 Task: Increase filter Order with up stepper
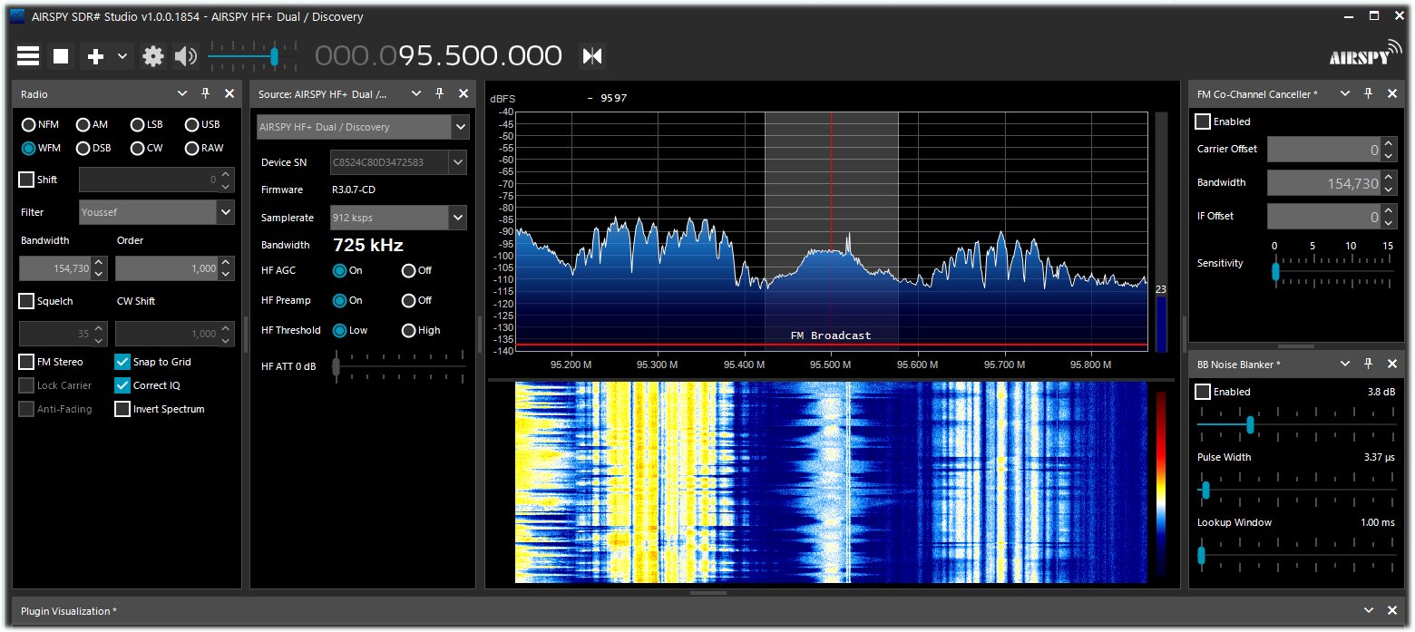tap(226, 263)
